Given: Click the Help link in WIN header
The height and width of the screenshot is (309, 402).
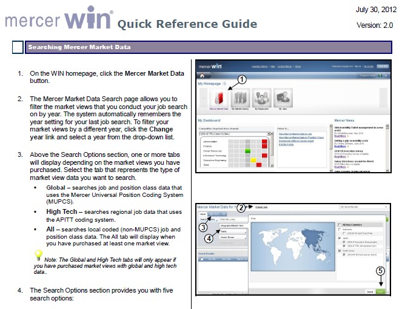Looking at the screenshot, I should (272, 67).
